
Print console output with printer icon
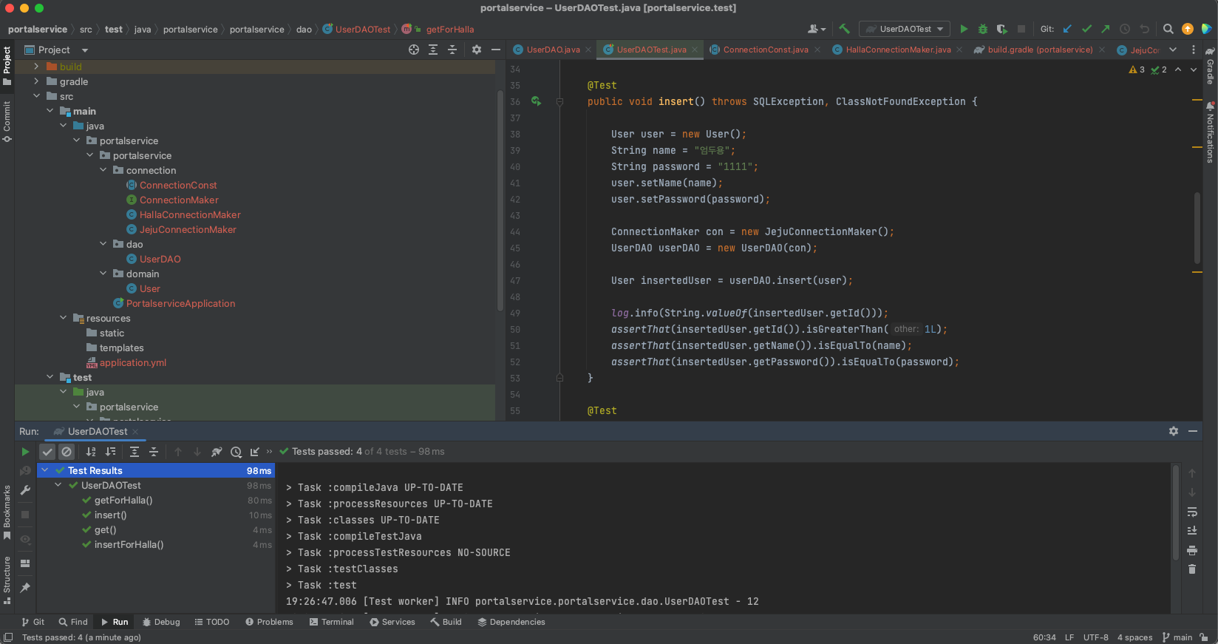(1192, 550)
